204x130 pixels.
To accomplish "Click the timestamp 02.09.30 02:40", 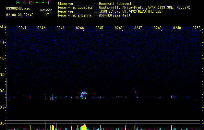I will 20,15.
